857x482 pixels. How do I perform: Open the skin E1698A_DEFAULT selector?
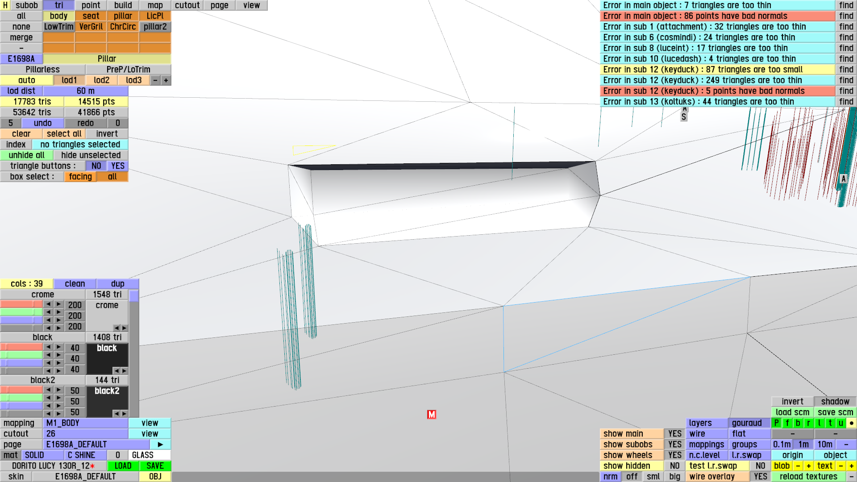click(85, 477)
